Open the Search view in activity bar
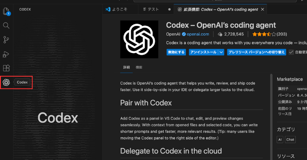The width and height of the screenshot is (307, 160). 6,25
